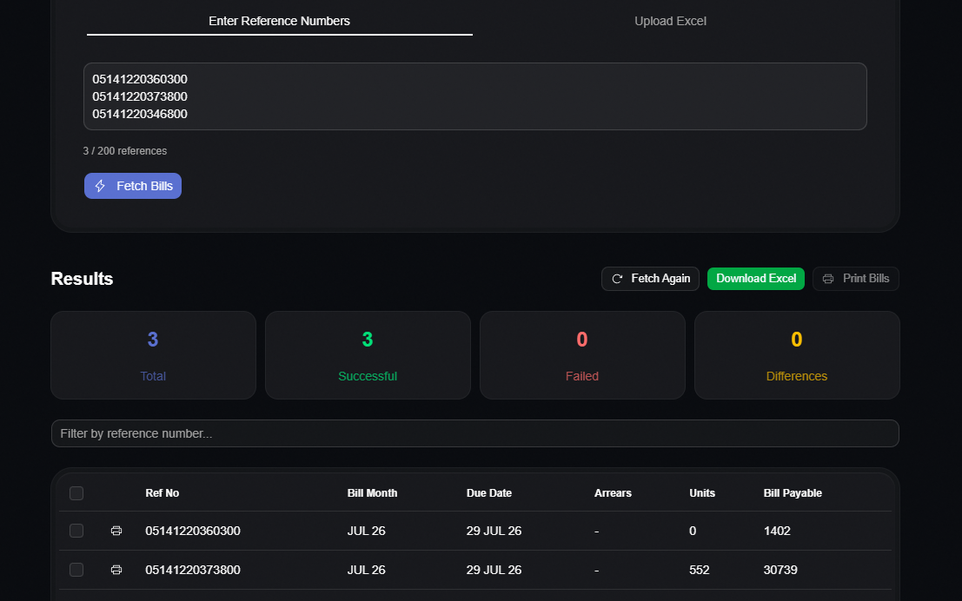Viewport: 962px width, 601px height.
Task: Print bill for reference 05141220360300
Action: (116, 531)
